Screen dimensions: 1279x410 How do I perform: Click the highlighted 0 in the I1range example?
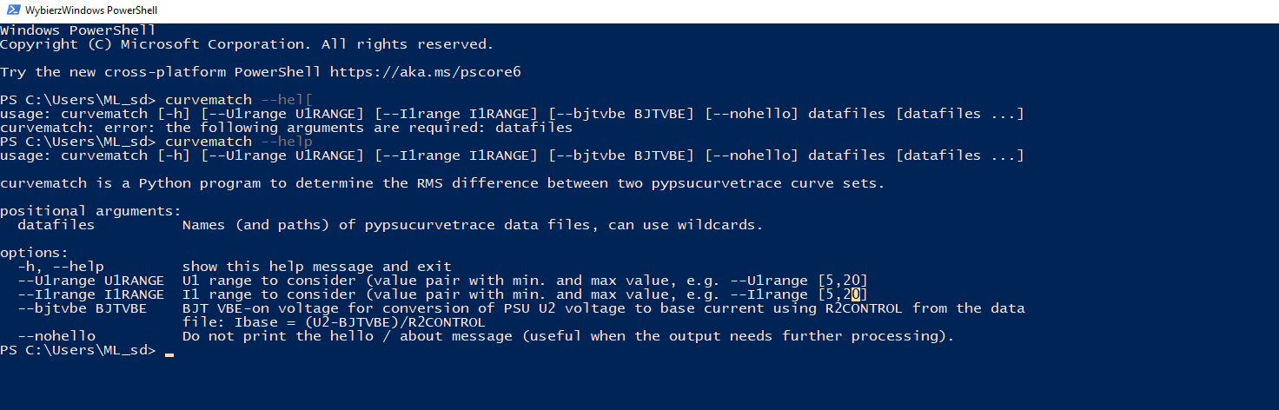[855, 294]
